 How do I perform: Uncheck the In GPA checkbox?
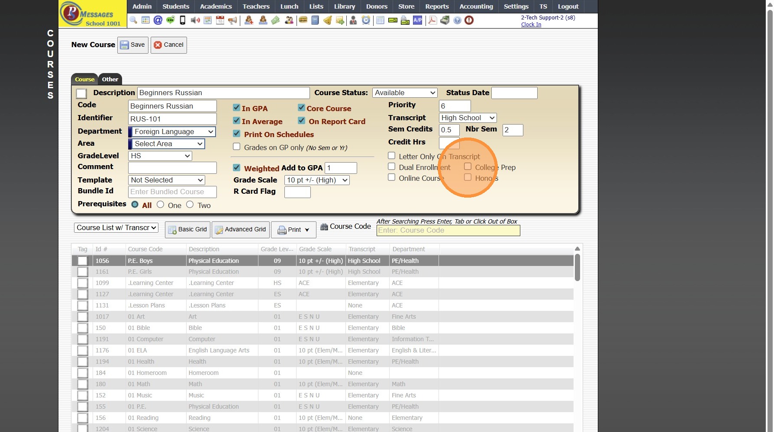coord(236,108)
